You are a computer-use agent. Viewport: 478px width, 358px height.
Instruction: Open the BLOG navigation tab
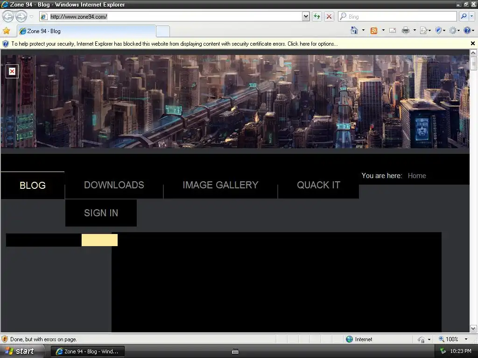(x=33, y=186)
